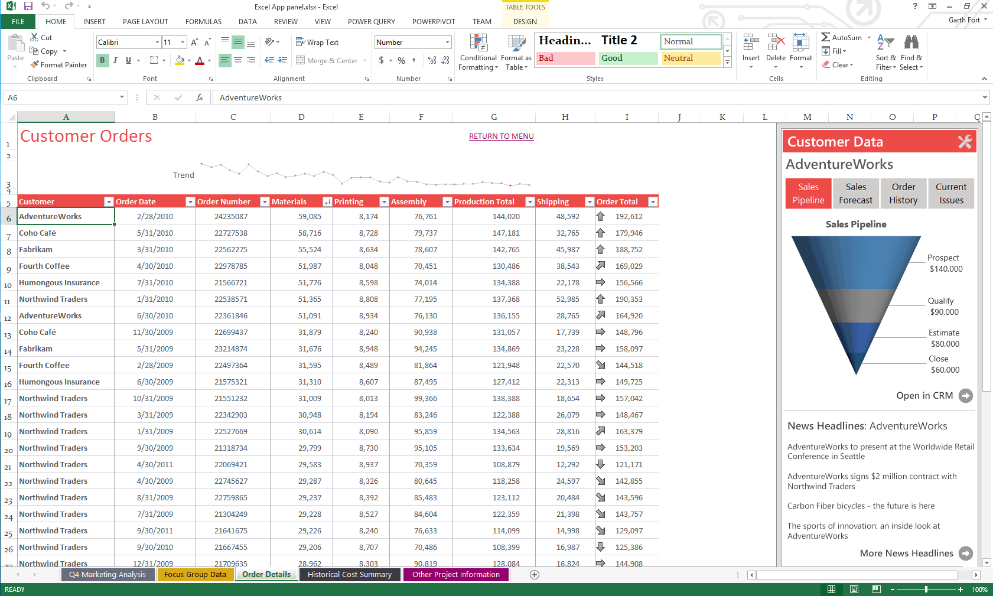Add a new sheet with the plus icon
Screen dimensions: 993x596
click(535, 575)
